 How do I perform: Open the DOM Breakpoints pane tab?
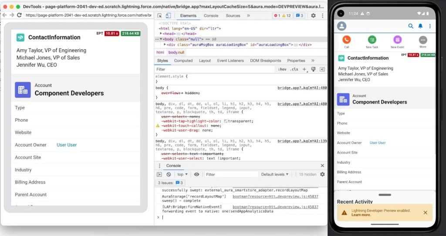(x=265, y=61)
